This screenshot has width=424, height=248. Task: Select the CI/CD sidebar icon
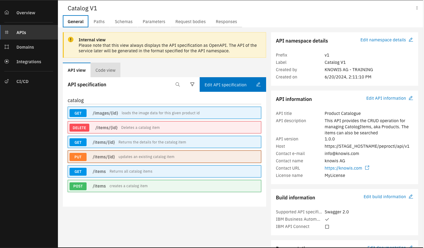click(x=7, y=81)
